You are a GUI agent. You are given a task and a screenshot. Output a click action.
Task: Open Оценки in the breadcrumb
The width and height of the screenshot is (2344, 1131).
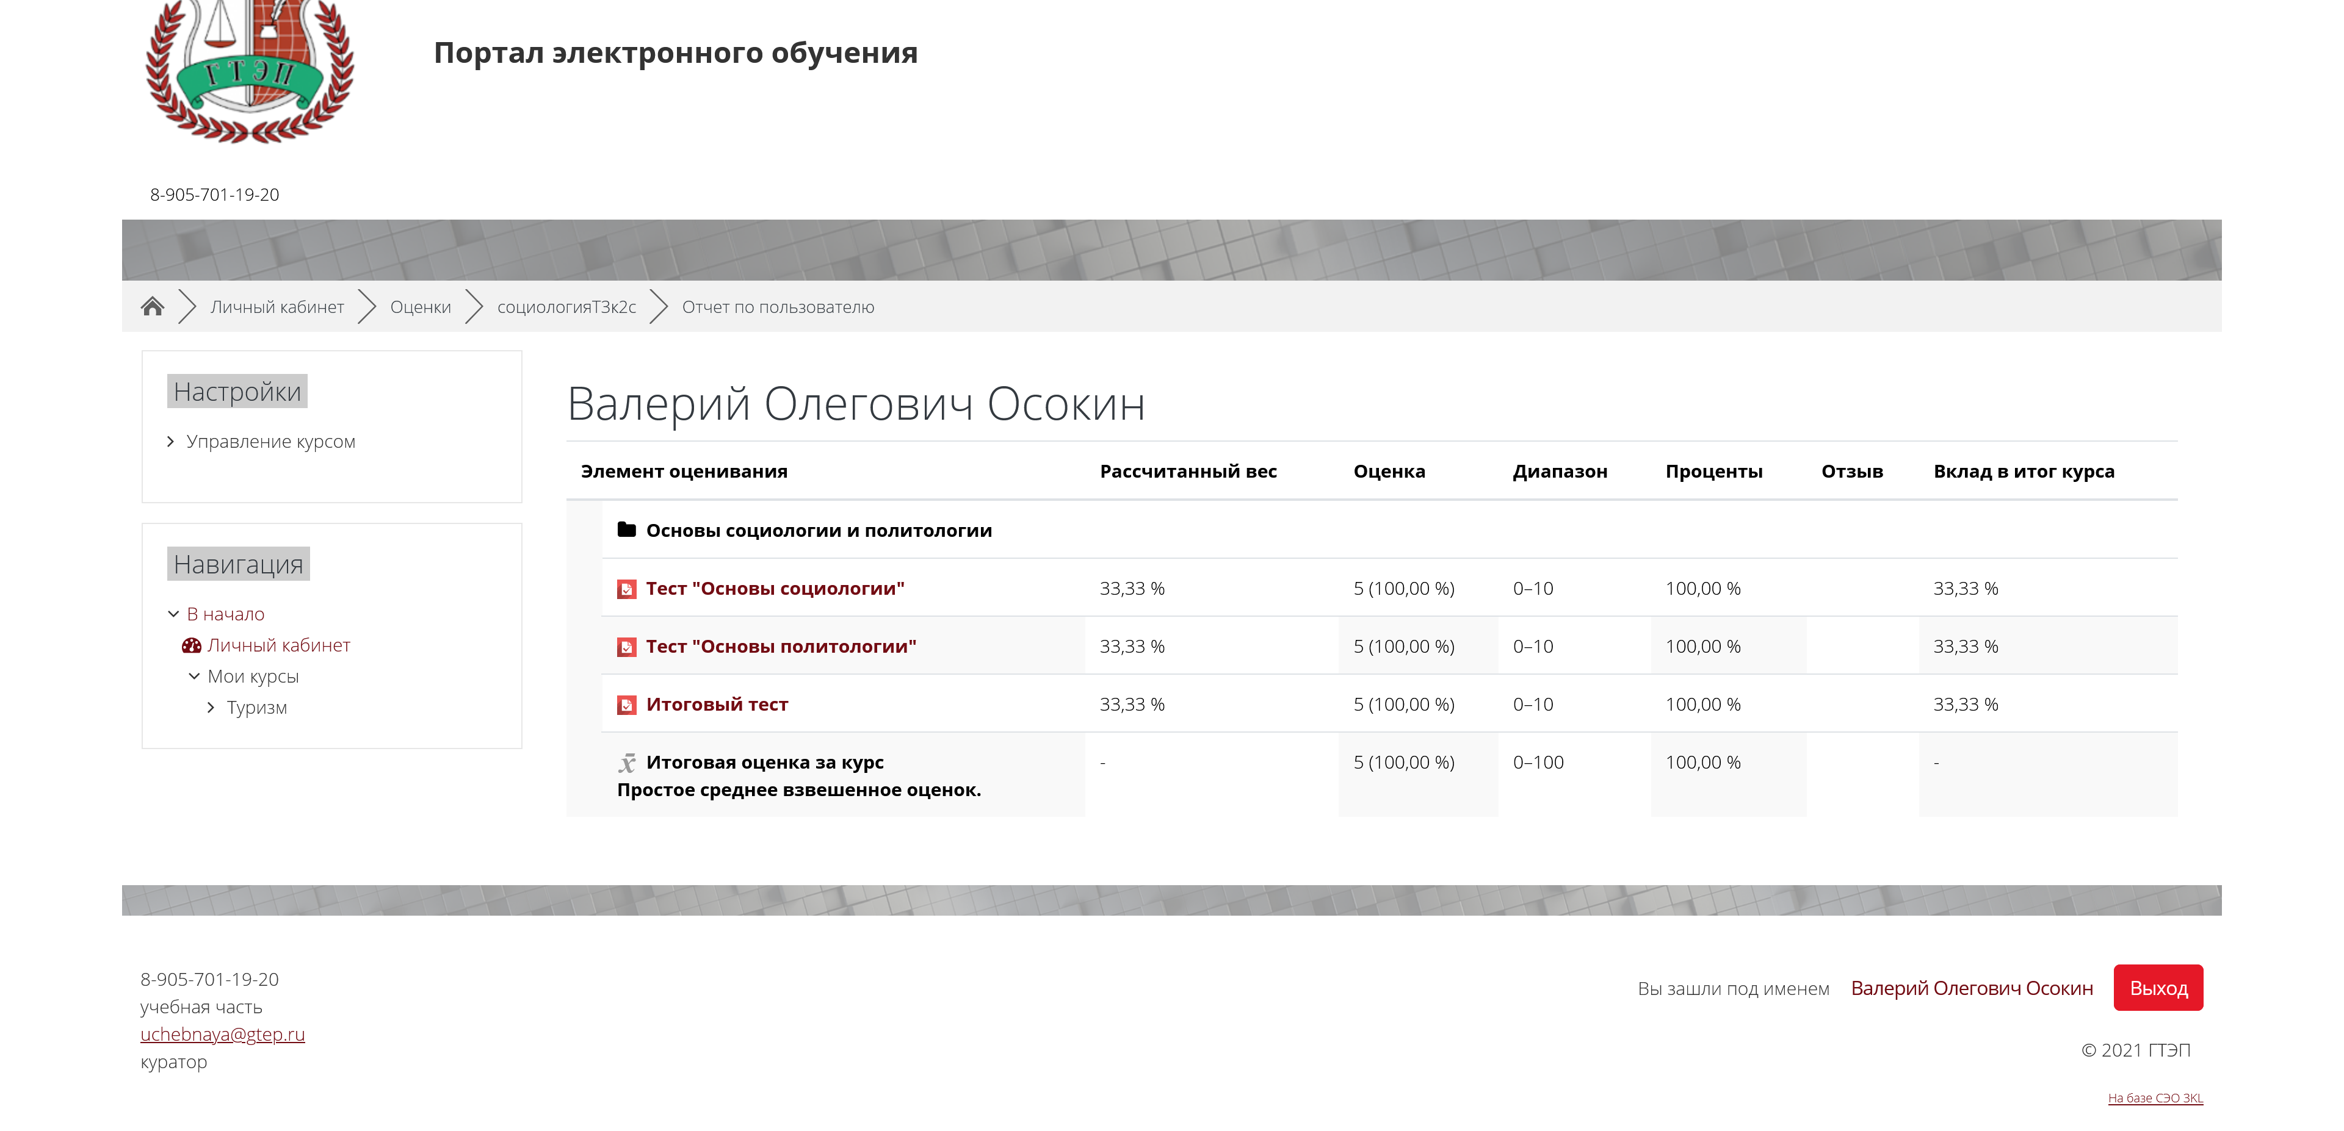click(421, 307)
